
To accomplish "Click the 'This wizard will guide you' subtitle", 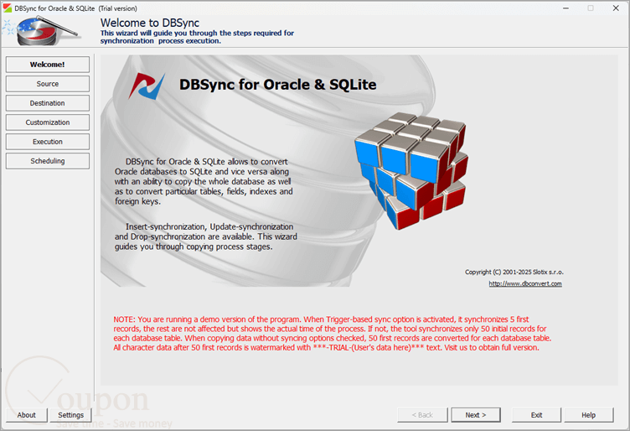I will coord(197,37).
